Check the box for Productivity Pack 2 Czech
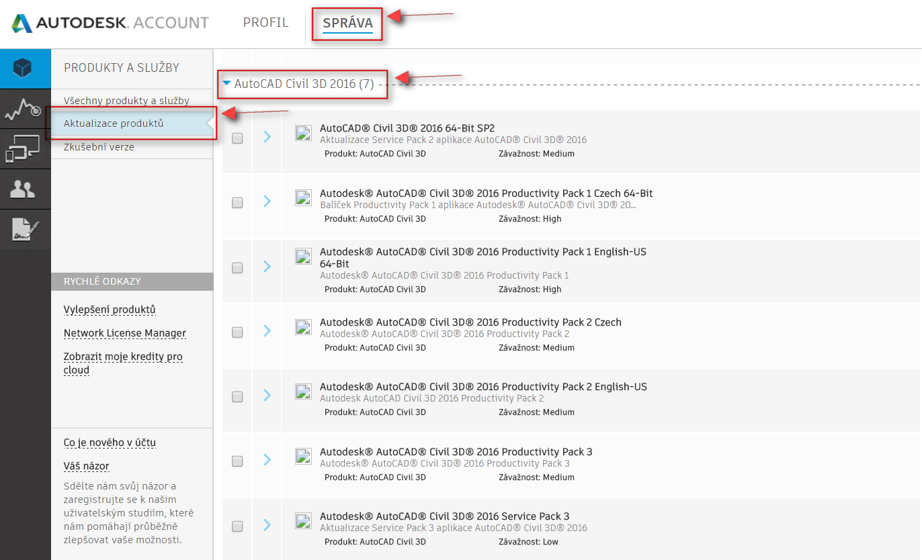 tap(237, 332)
